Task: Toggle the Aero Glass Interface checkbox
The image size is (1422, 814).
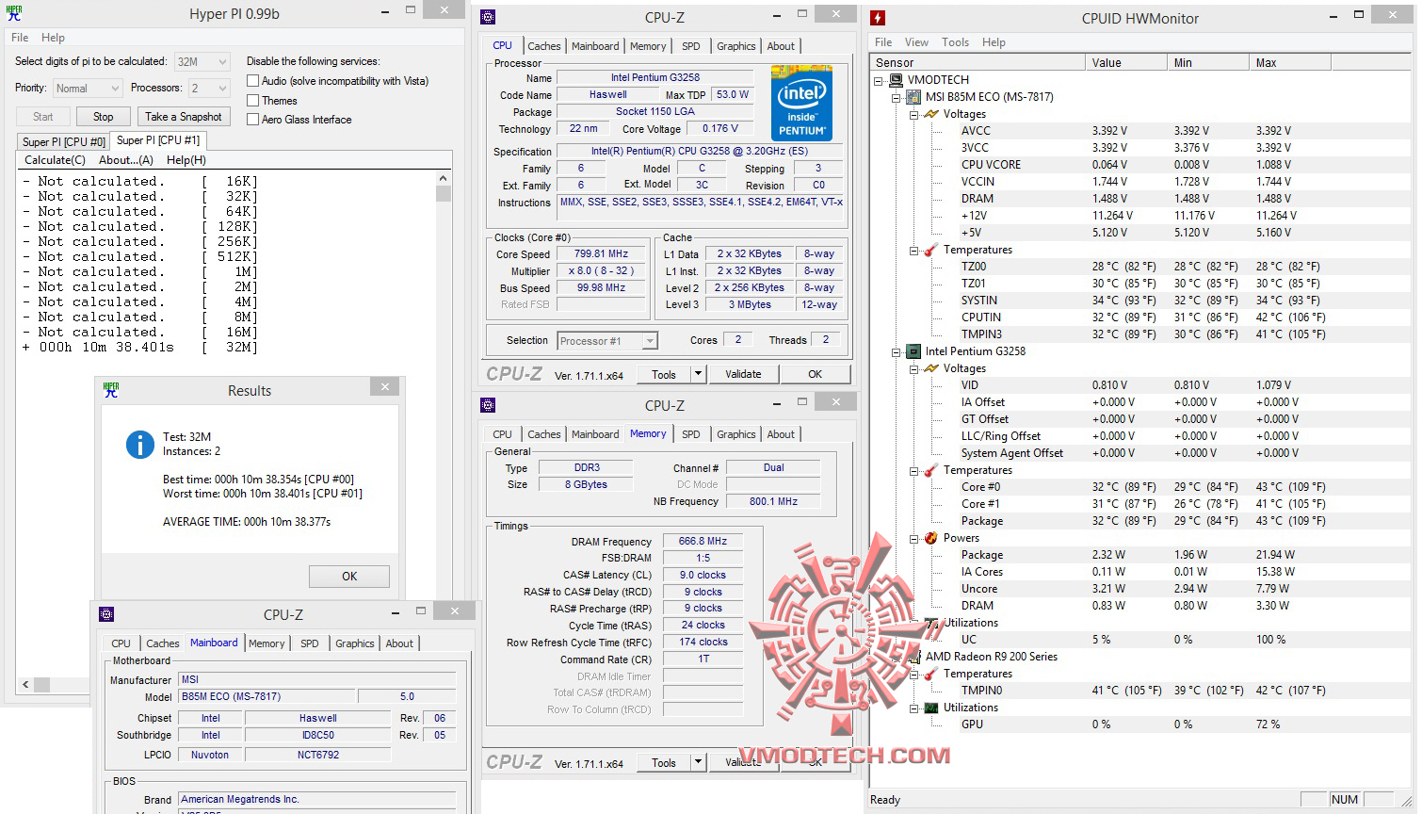Action: pyautogui.click(x=252, y=120)
